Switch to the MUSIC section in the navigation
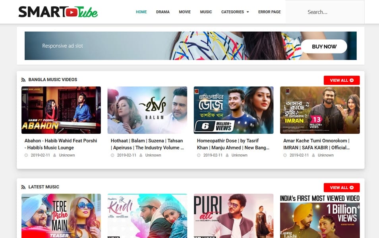This screenshot has width=379, height=238. [206, 12]
